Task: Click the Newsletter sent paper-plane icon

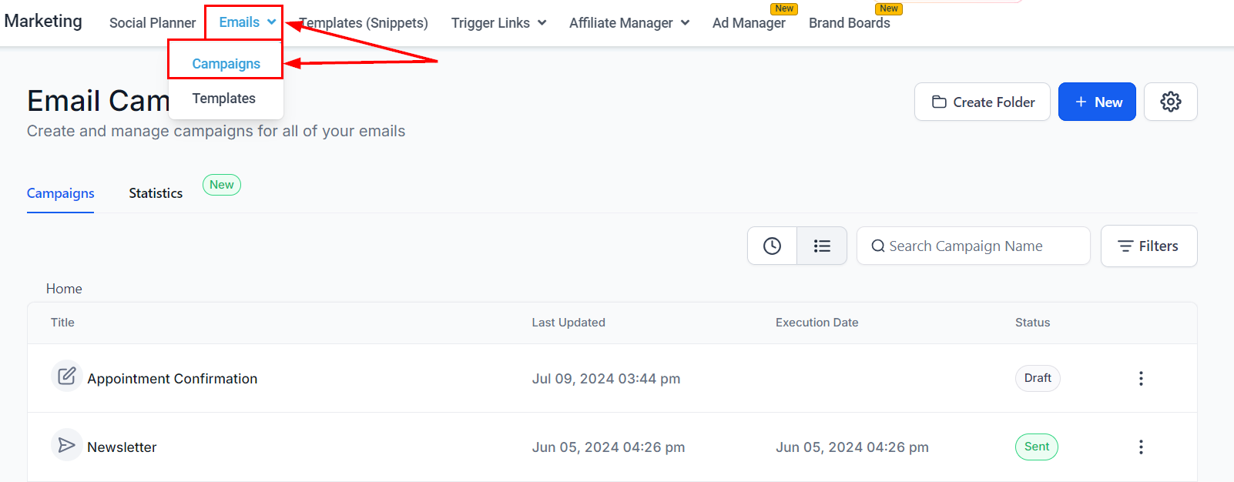Action: coord(67,445)
